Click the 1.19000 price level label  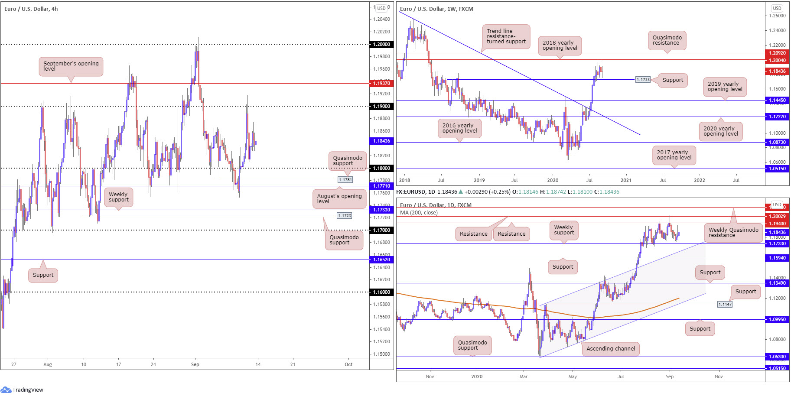pyautogui.click(x=381, y=106)
